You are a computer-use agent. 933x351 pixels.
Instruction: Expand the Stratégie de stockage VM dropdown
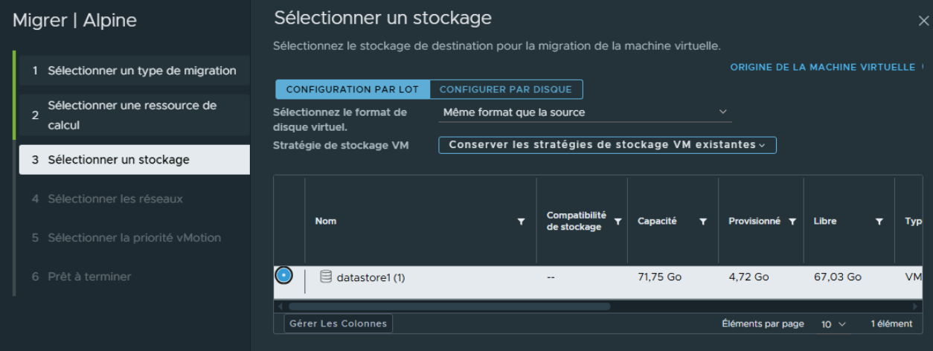pos(607,145)
